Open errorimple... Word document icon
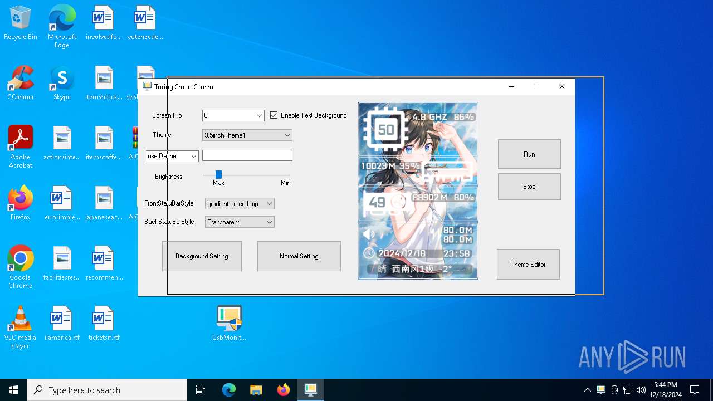 (x=62, y=204)
